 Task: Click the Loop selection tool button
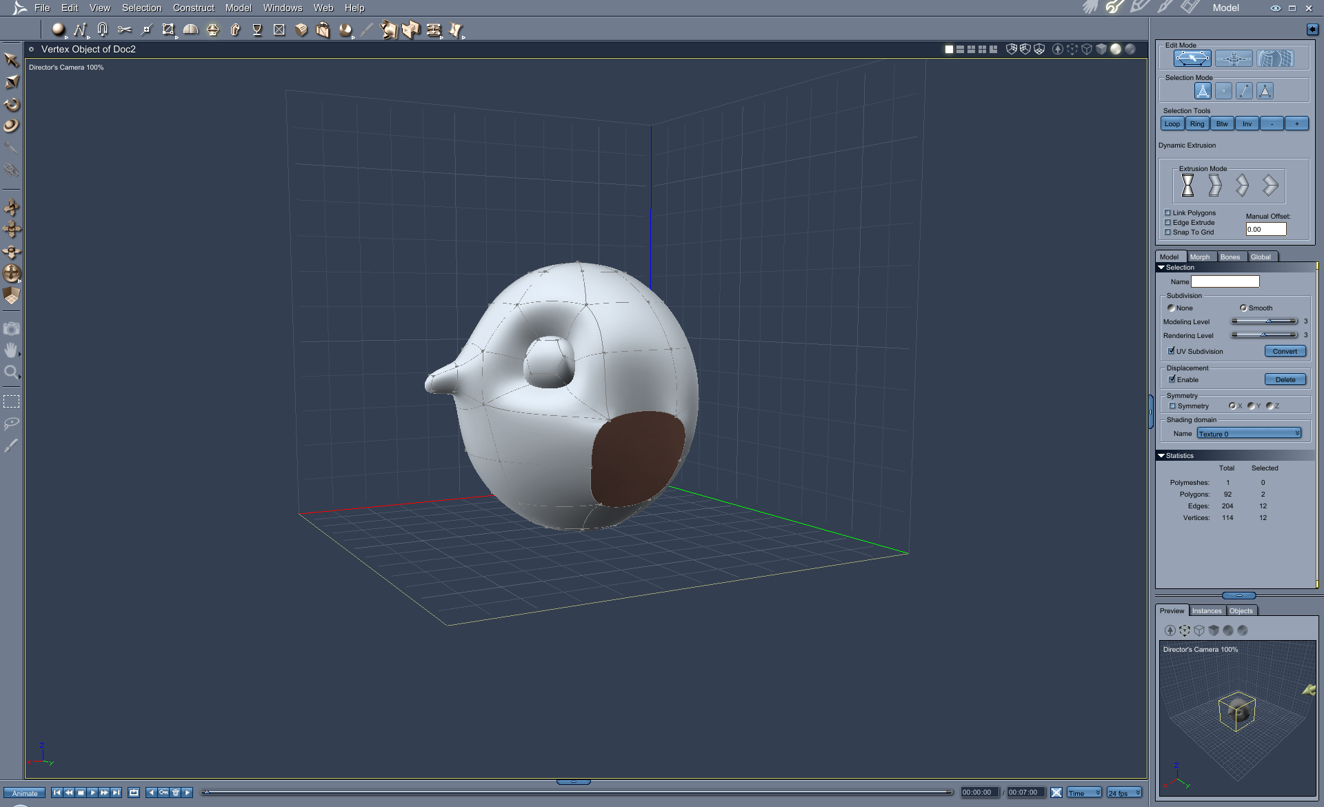pyautogui.click(x=1172, y=124)
